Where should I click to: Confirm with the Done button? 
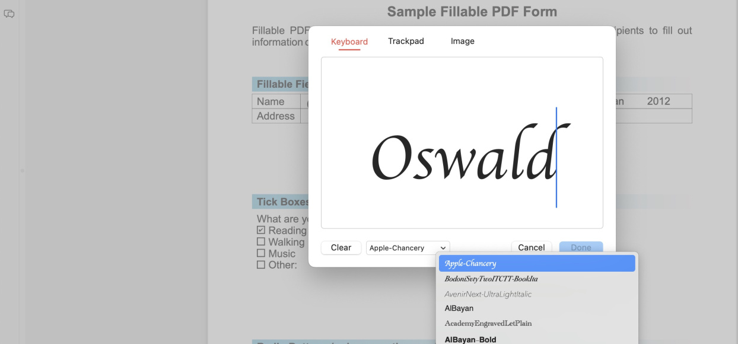tap(581, 247)
